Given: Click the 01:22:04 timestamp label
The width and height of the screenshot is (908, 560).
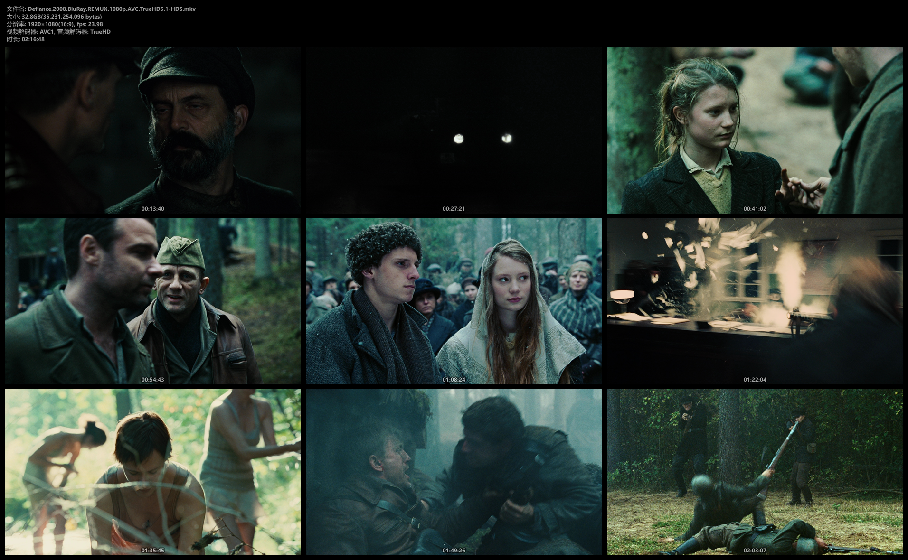Looking at the screenshot, I should [755, 380].
